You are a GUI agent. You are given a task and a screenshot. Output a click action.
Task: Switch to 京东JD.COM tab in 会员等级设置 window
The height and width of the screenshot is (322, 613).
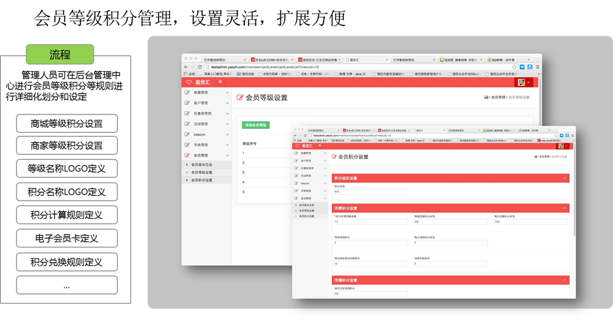click(272, 60)
